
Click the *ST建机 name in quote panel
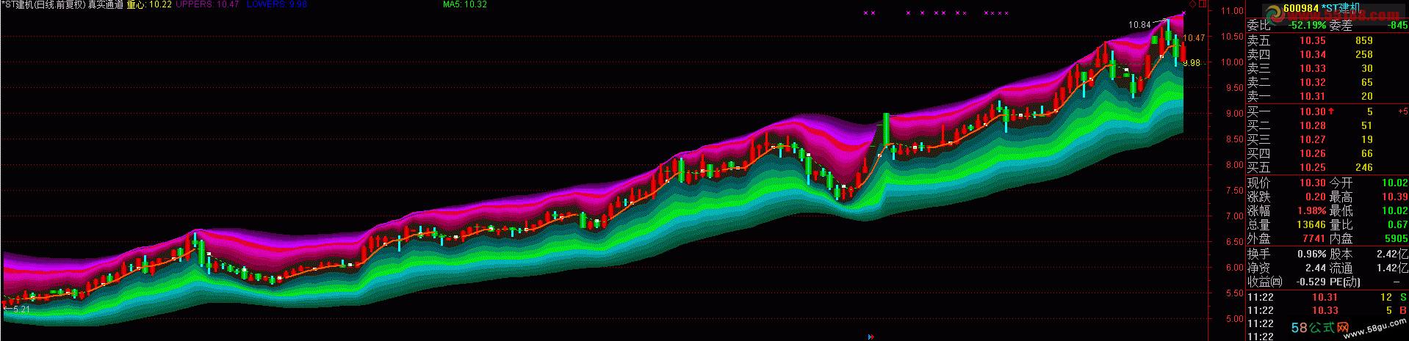[x=1341, y=9]
